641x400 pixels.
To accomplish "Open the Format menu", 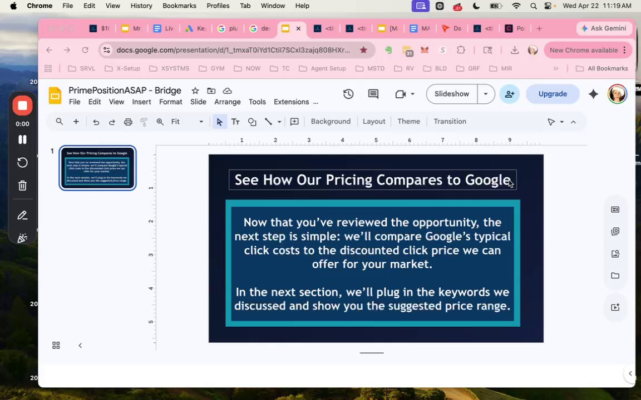I will [x=170, y=102].
